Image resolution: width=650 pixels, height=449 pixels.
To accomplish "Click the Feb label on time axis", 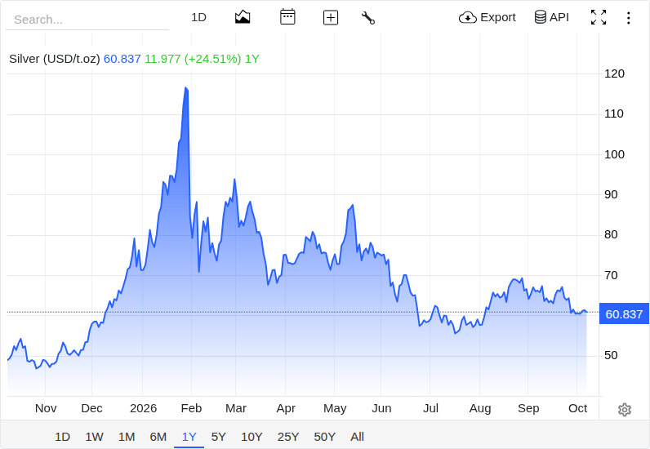I will [191, 408].
